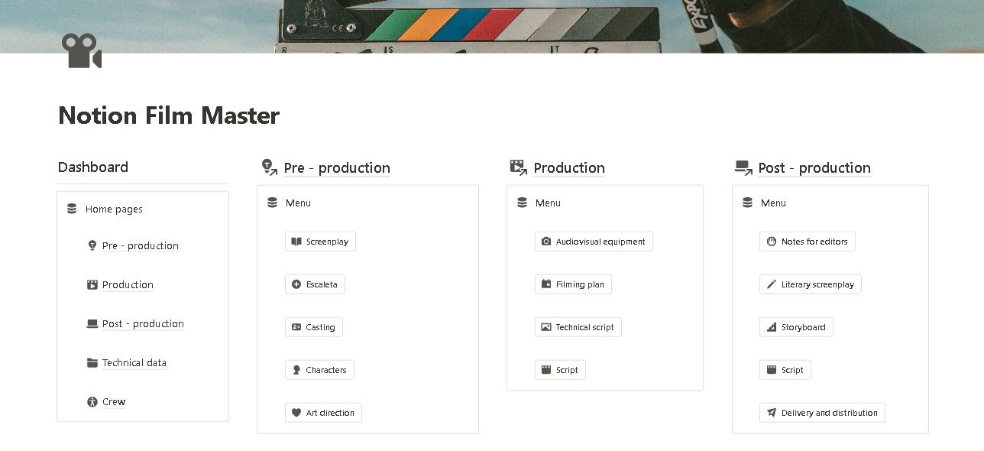Screen dimensions: 984x451
Task: Click the video camera page icon
Action: (81, 51)
